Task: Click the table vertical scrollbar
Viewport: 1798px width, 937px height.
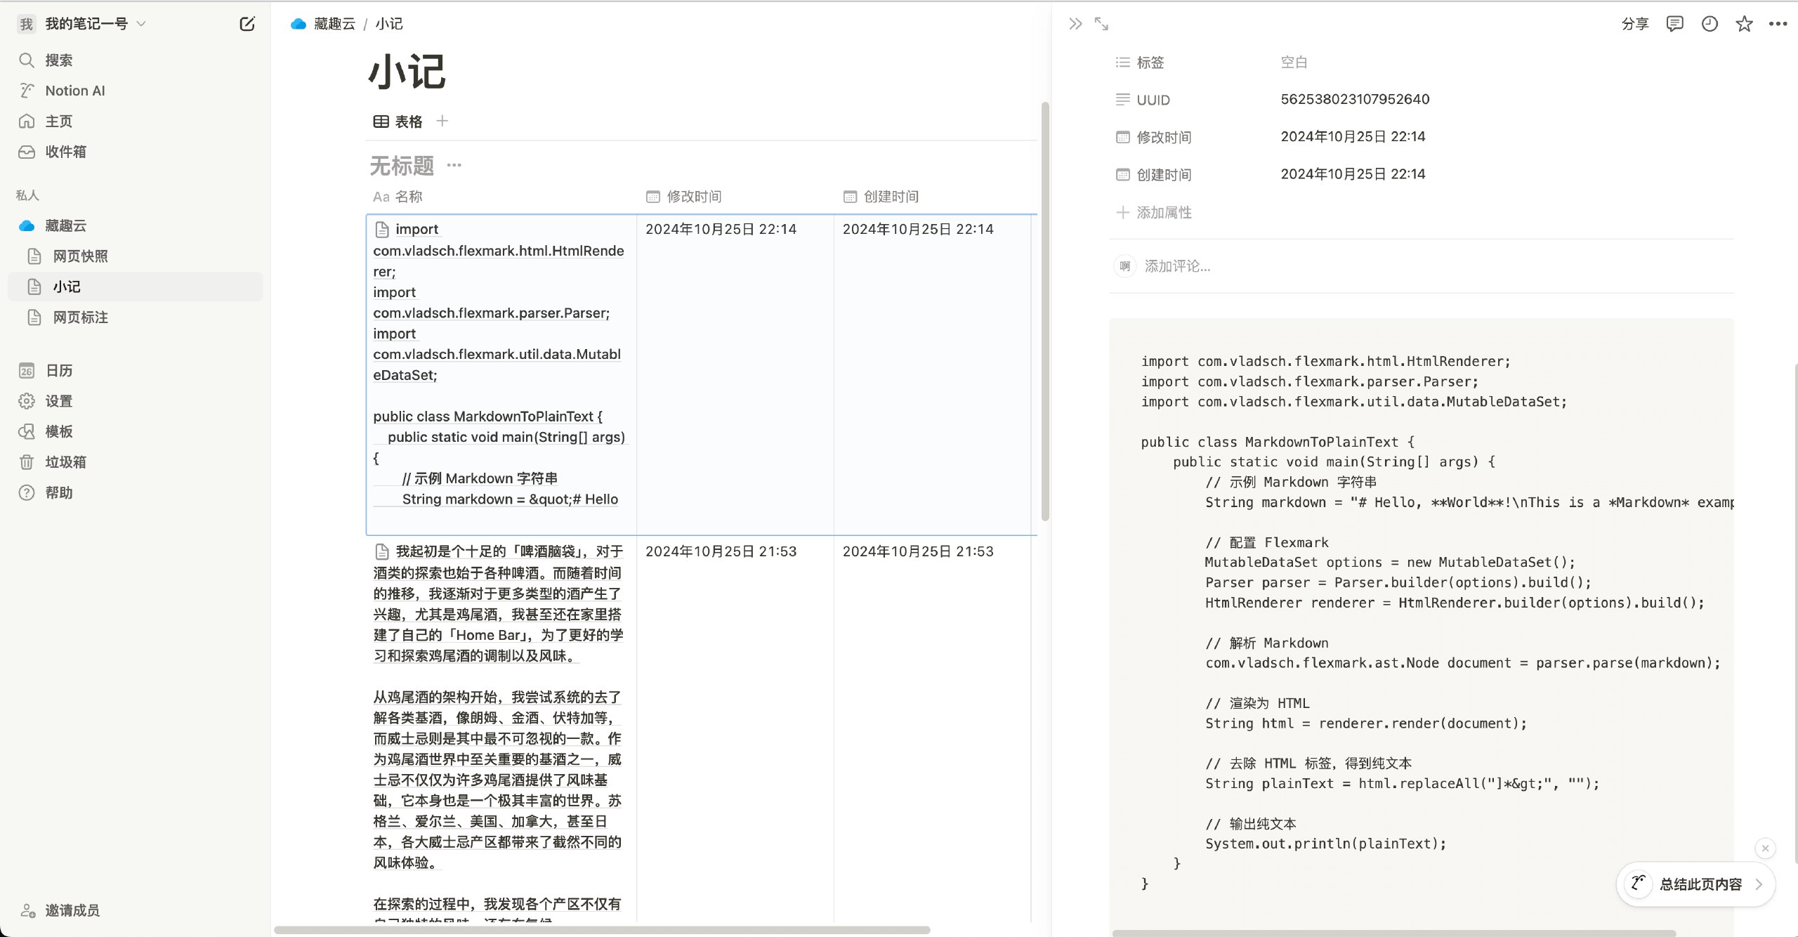Action: coord(1045,311)
